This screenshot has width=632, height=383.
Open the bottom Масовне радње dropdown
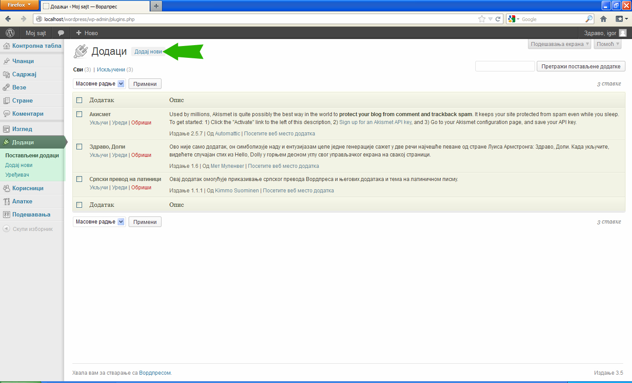click(x=99, y=222)
